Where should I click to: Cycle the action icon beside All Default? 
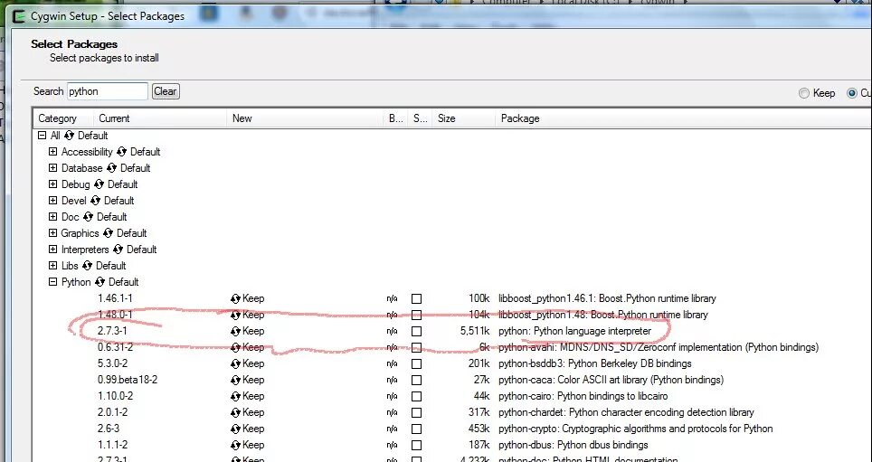point(69,136)
